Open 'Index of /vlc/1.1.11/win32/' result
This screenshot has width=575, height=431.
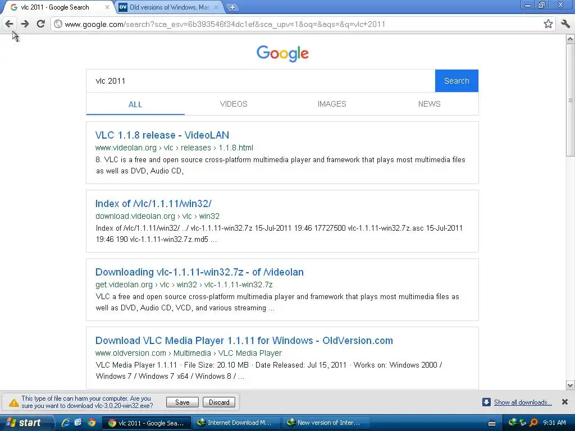click(153, 204)
